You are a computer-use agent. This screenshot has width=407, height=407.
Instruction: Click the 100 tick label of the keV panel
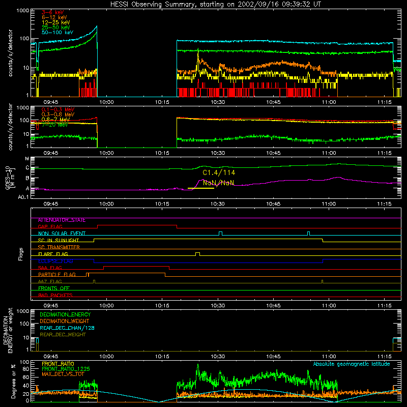24,39
